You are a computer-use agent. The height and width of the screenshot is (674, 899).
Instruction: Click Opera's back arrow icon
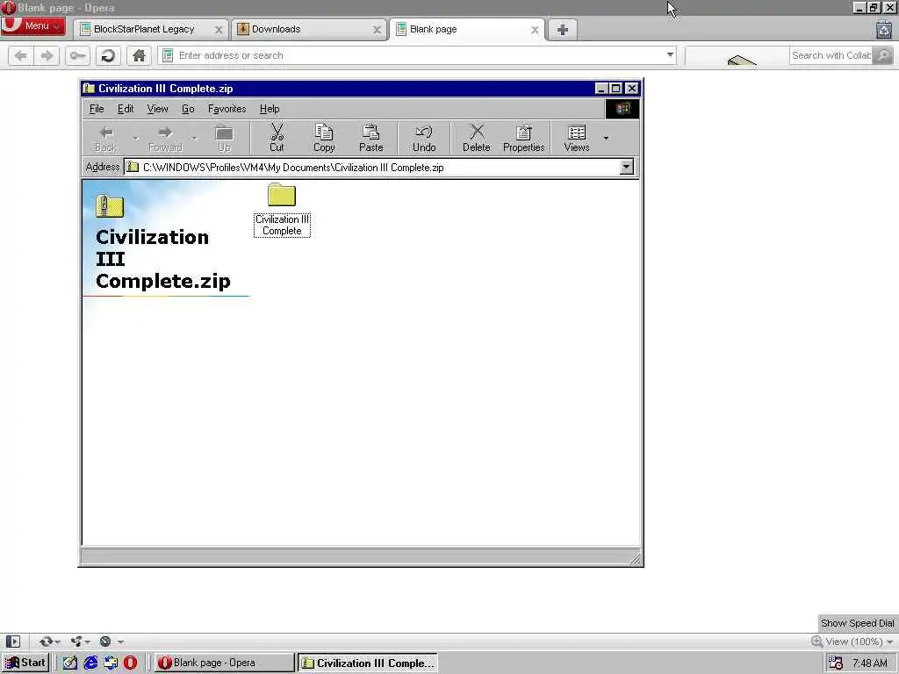21,55
